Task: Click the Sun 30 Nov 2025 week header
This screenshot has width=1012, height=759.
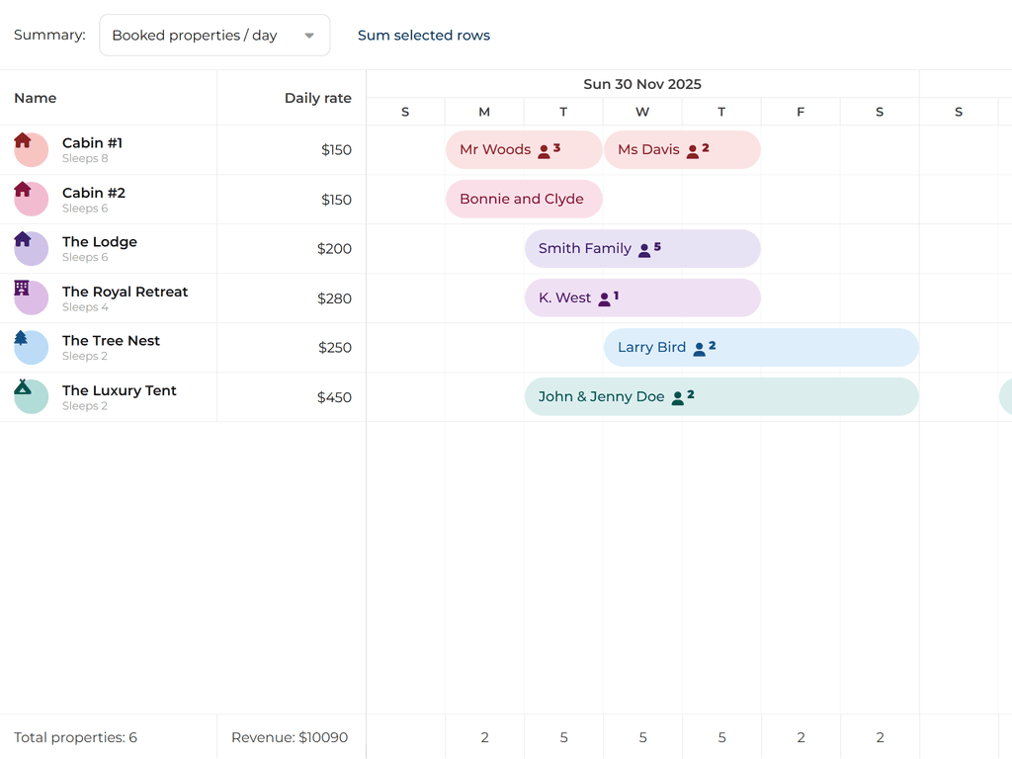Action: point(642,84)
